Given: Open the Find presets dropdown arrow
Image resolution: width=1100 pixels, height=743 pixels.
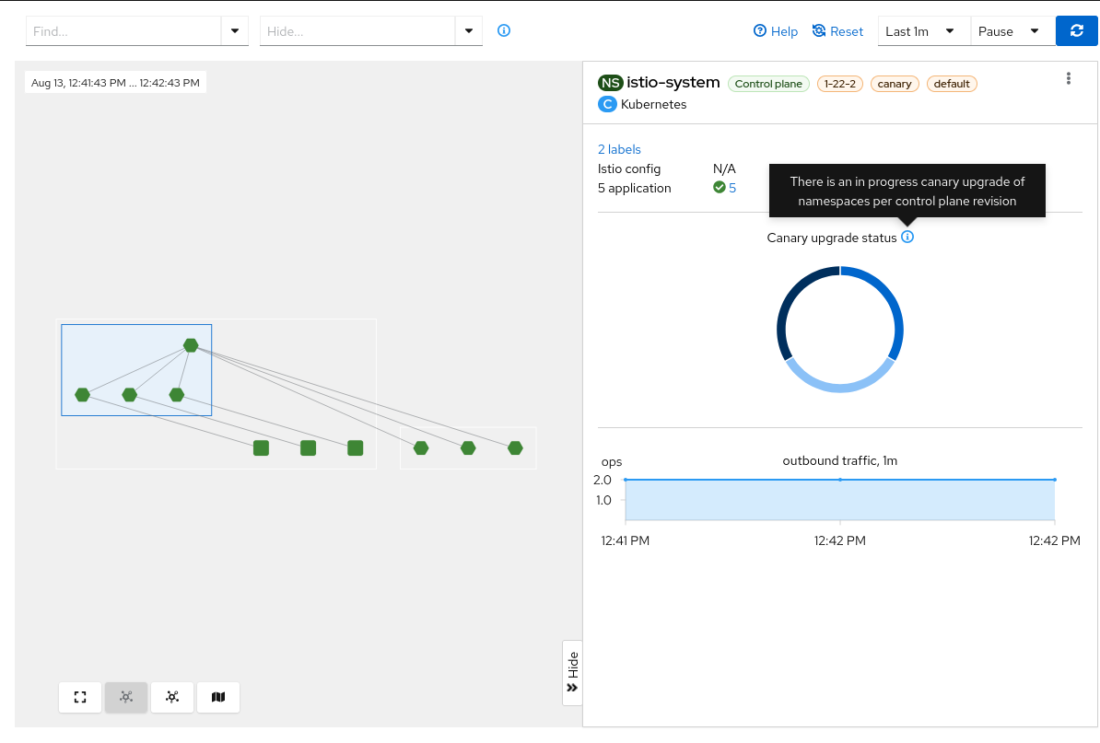Looking at the screenshot, I should pyautogui.click(x=235, y=30).
